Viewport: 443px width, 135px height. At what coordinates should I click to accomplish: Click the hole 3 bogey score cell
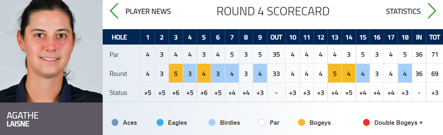[176, 74]
